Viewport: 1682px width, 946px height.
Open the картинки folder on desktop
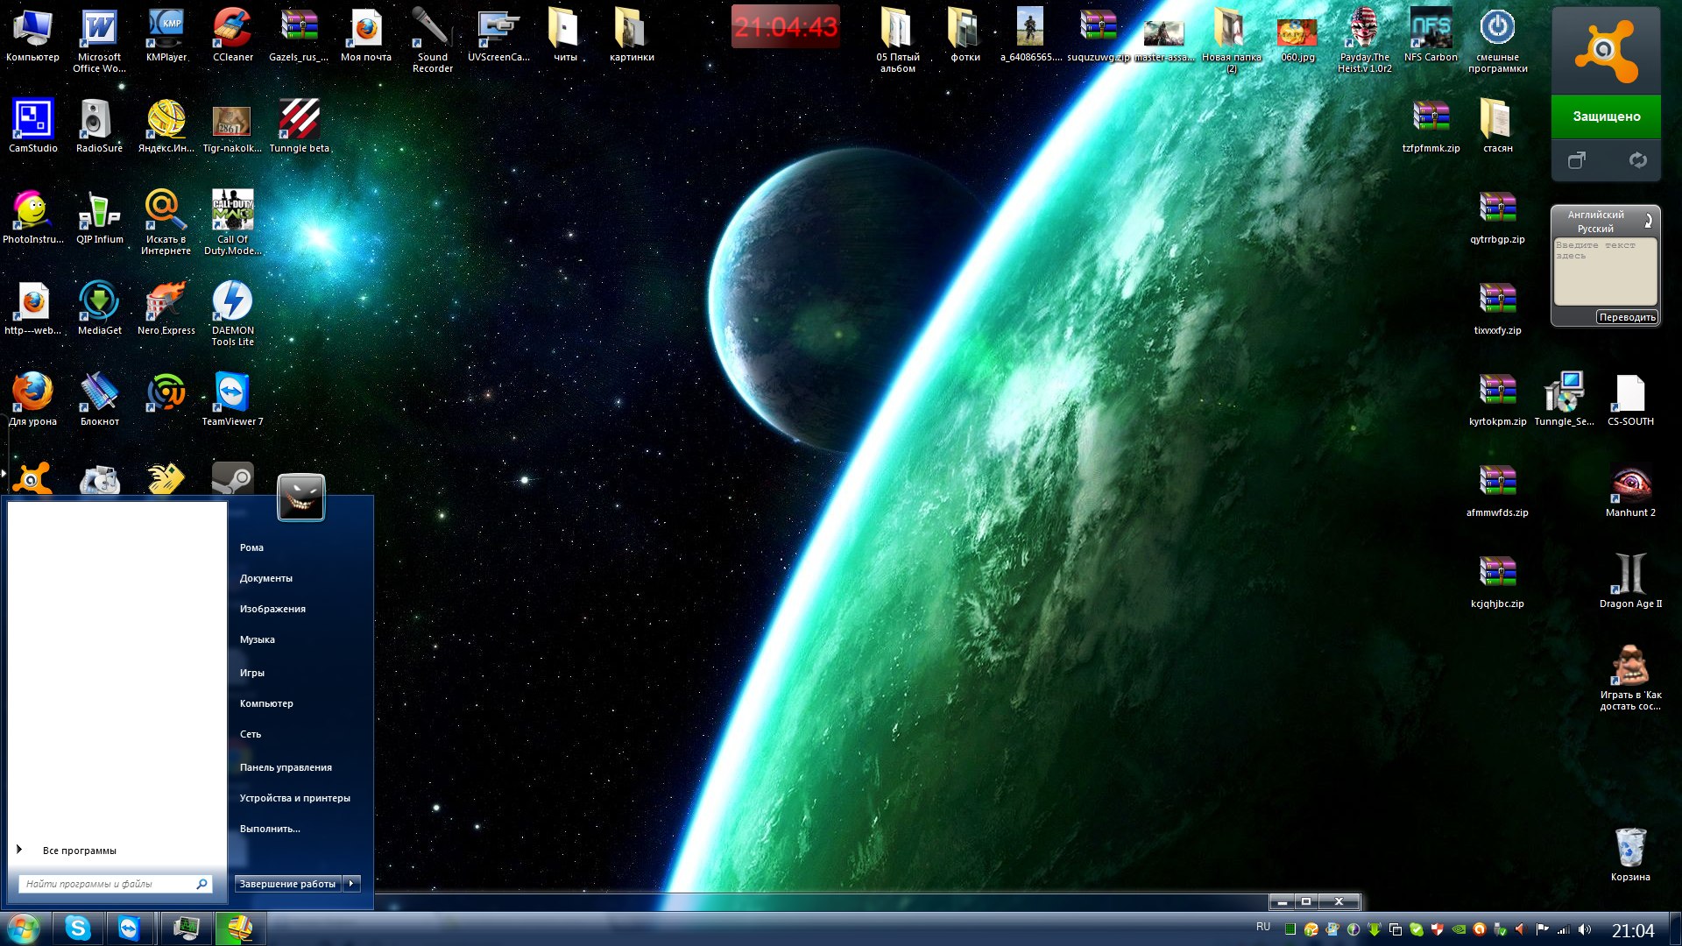point(632,35)
